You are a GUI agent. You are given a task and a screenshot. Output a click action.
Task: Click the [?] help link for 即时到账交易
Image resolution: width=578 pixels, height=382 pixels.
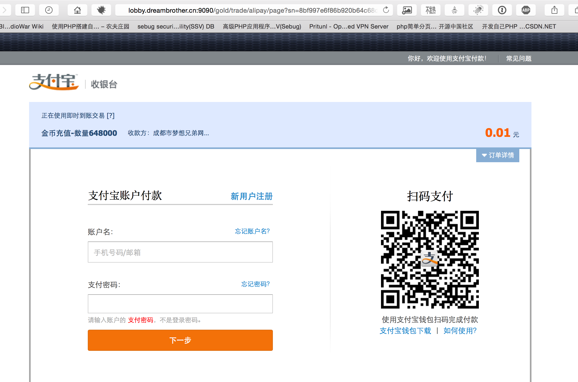click(x=111, y=115)
